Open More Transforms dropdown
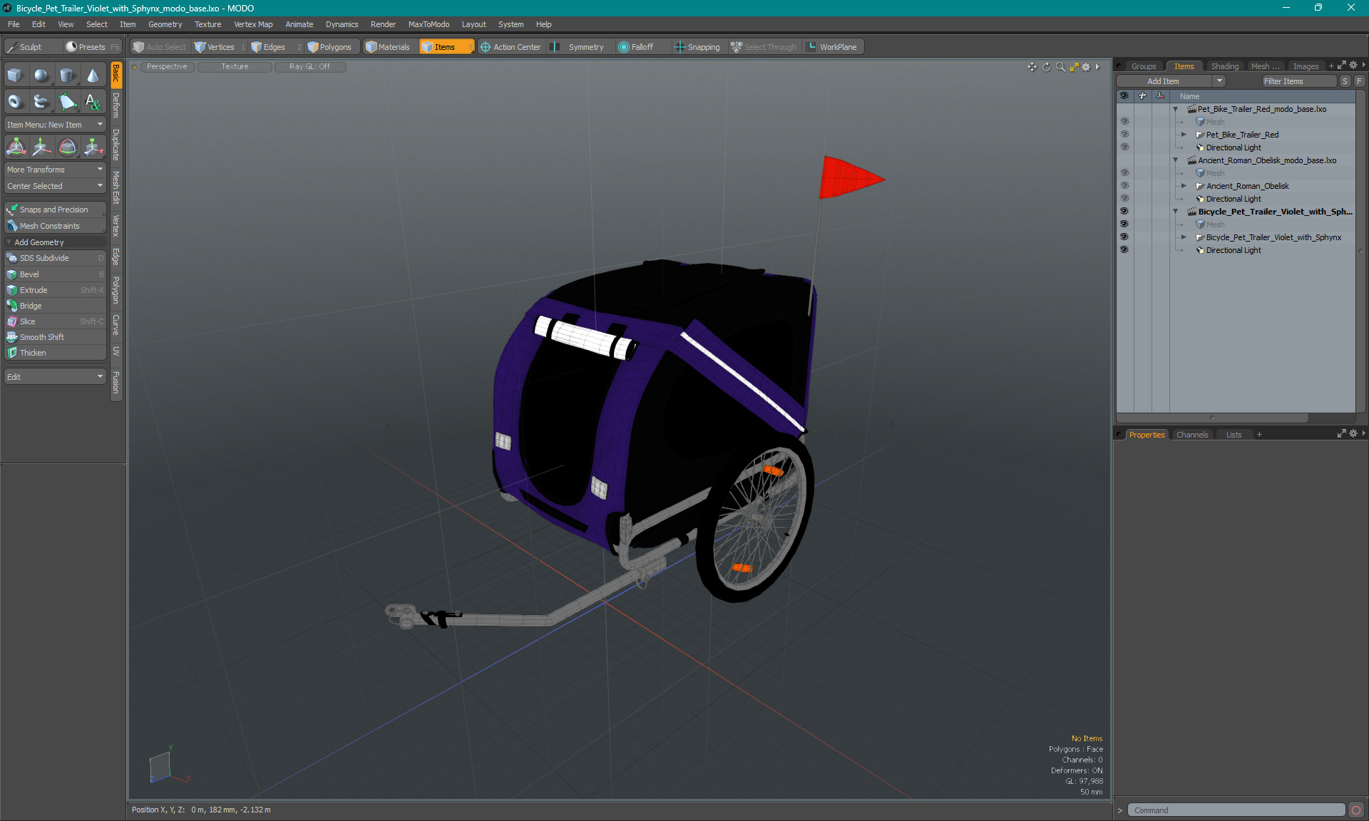This screenshot has width=1369, height=821. coord(55,170)
